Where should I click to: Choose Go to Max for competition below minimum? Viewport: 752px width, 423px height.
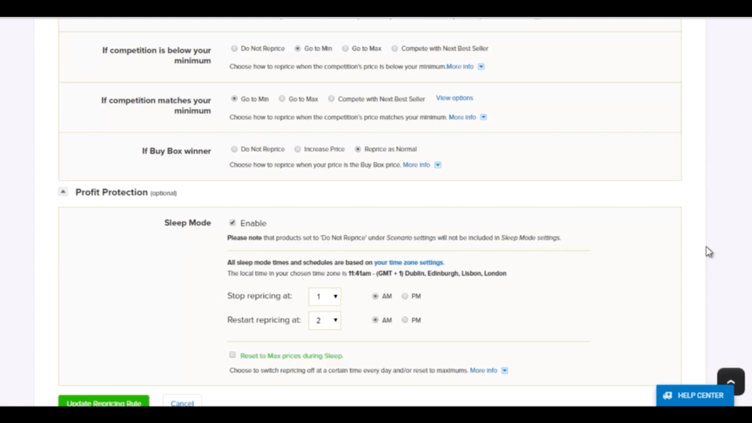[x=345, y=48]
